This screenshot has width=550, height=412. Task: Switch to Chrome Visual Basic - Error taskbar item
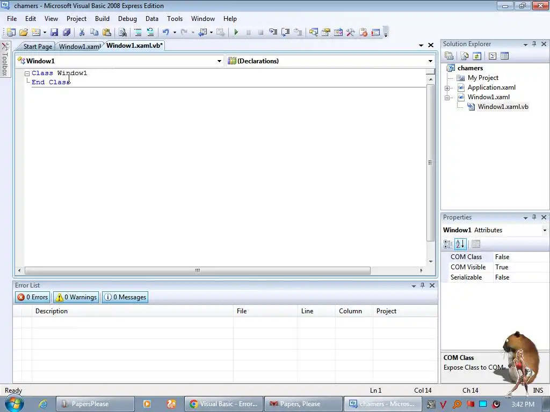223,404
